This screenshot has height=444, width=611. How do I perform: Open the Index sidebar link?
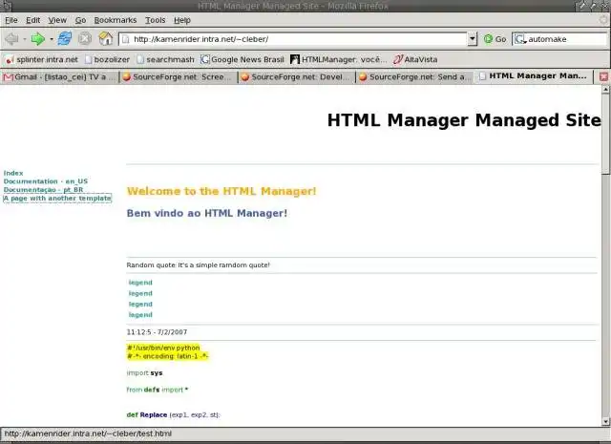[x=13, y=173]
